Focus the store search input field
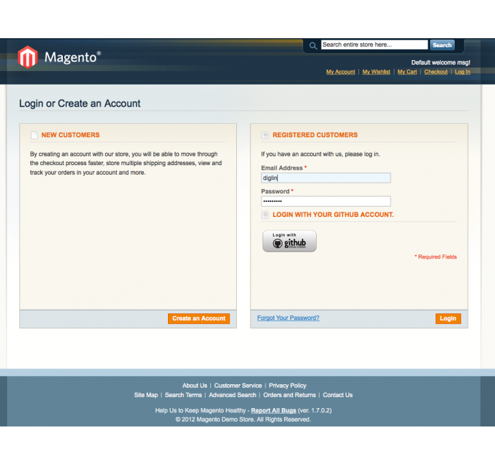495x464 pixels. click(374, 45)
